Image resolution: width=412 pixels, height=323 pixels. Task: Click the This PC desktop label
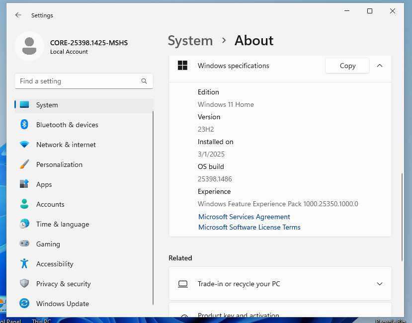42,321
